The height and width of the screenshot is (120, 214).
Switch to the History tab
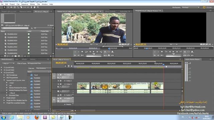point(33,59)
